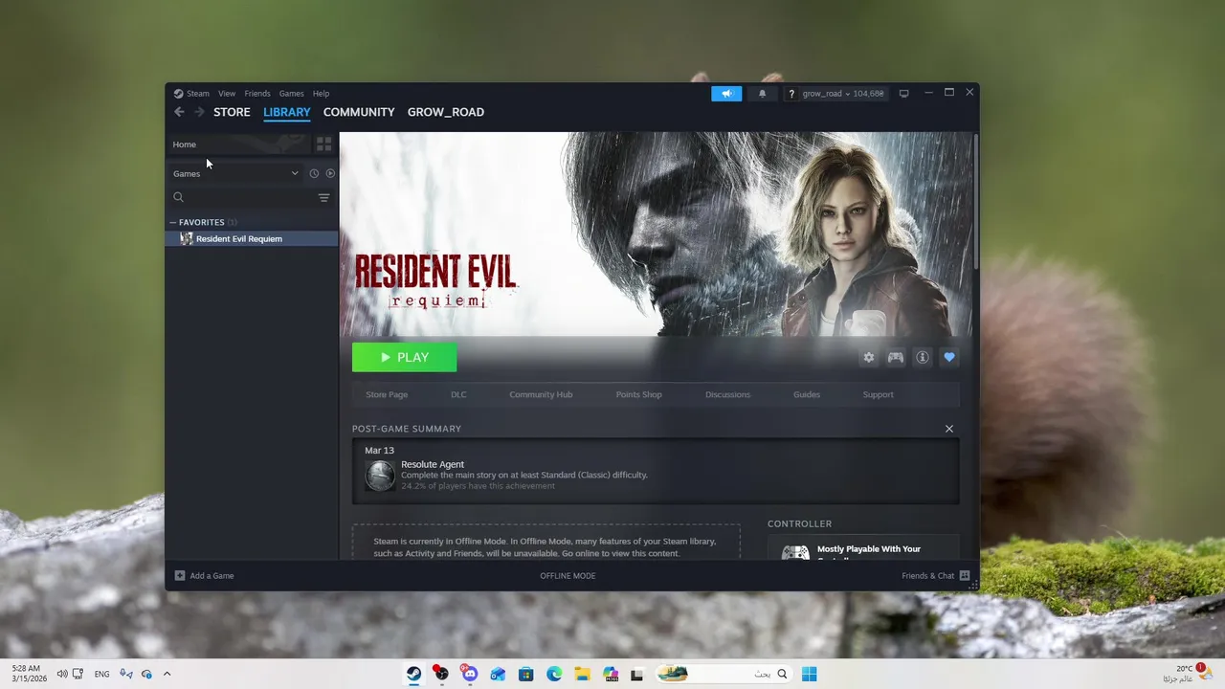Screen dimensions: 1225x689
Task: Switch to the STORE tab
Action: (232, 112)
